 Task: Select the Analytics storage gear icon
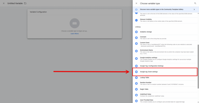click(x=136, y=32)
